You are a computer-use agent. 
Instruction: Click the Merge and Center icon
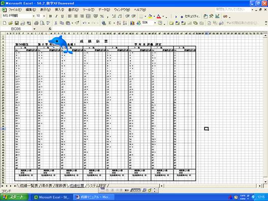point(88,16)
